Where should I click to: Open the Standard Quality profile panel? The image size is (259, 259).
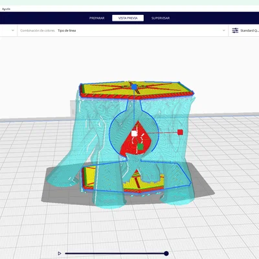[244, 30]
